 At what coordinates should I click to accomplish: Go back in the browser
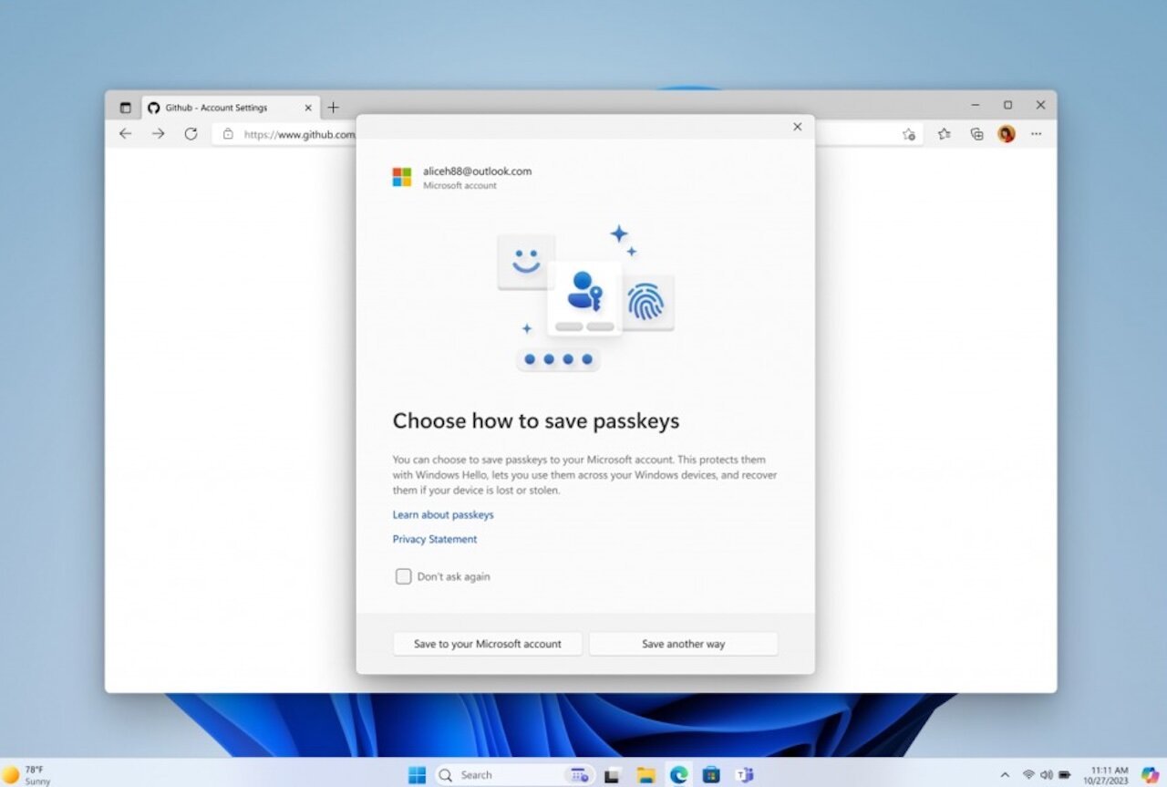click(x=126, y=134)
